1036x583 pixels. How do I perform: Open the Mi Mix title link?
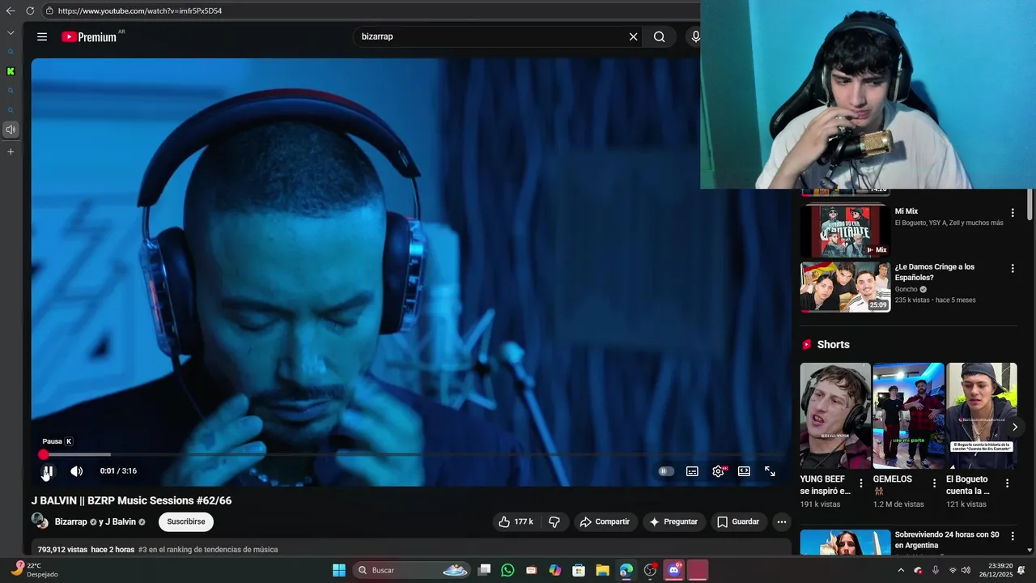(x=906, y=211)
